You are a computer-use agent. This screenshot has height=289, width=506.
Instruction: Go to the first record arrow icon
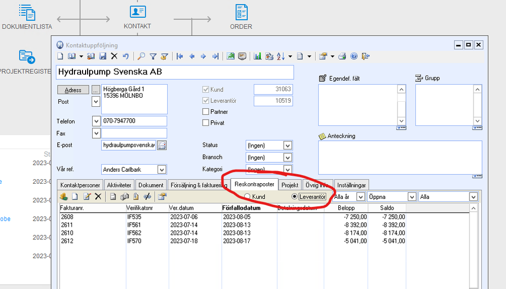pos(180,57)
